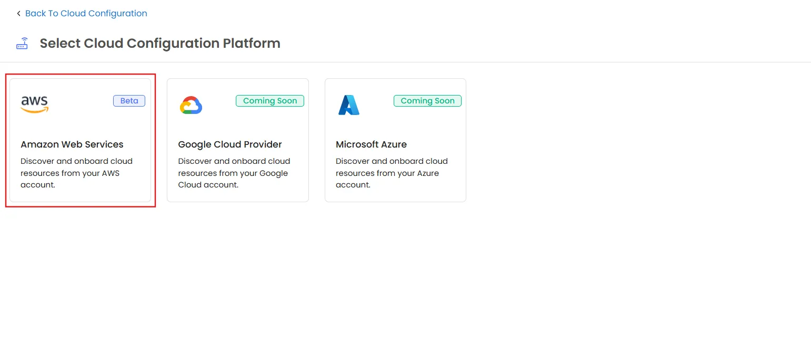Click the router icon beside the page title
The image size is (811, 345).
coord(22,43)
